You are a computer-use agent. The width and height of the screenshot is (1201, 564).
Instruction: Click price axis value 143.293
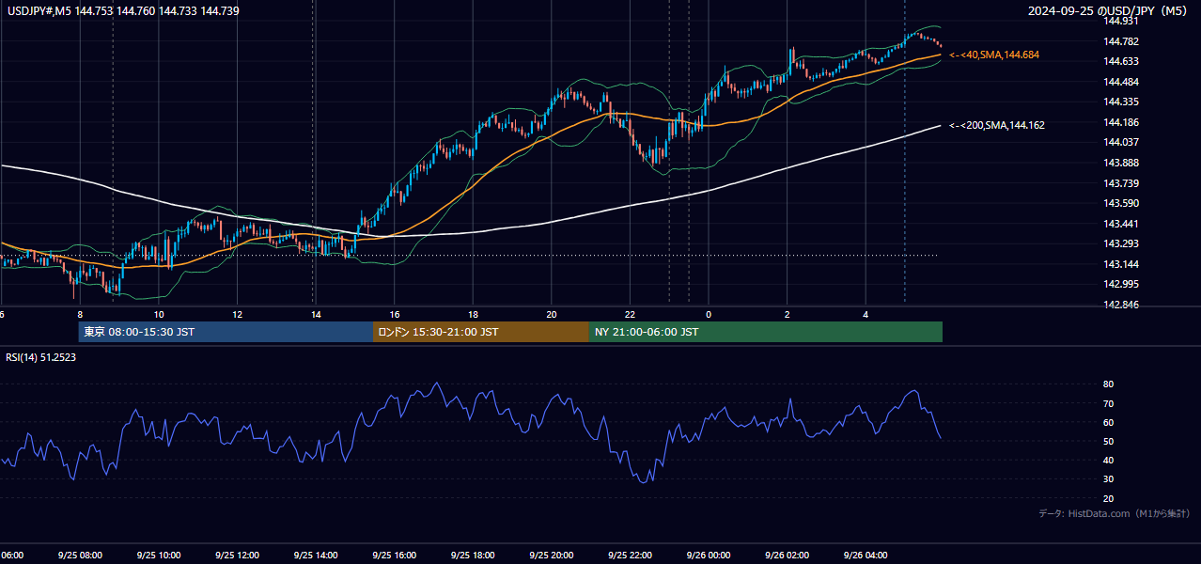pos(1122,244)
